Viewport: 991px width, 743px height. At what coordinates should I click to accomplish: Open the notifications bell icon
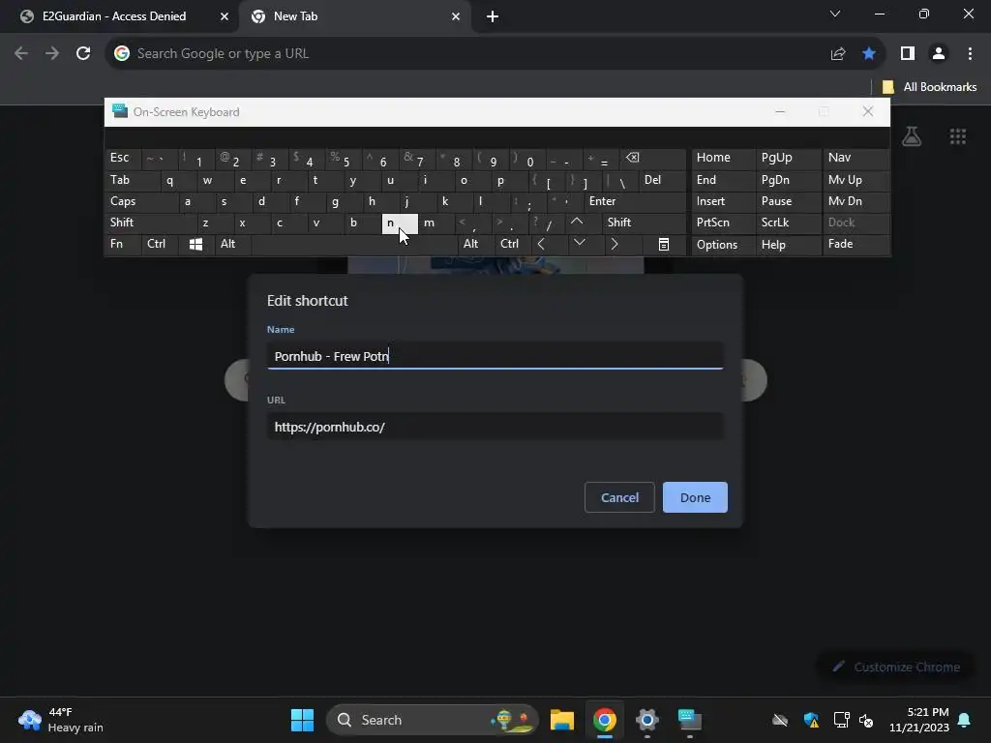click(965, 720)
